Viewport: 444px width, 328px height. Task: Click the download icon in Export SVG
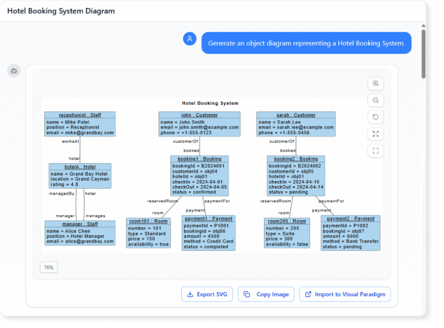[x=190, y=294]
